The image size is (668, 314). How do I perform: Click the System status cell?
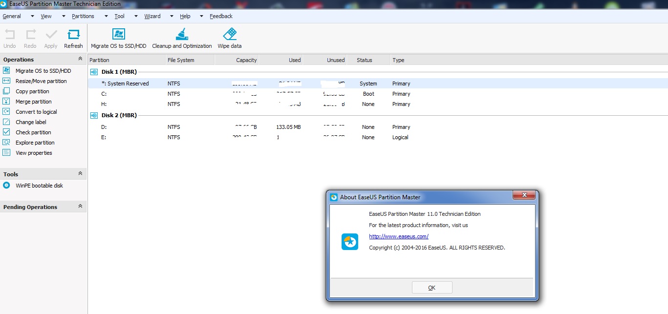click(368, 84)
